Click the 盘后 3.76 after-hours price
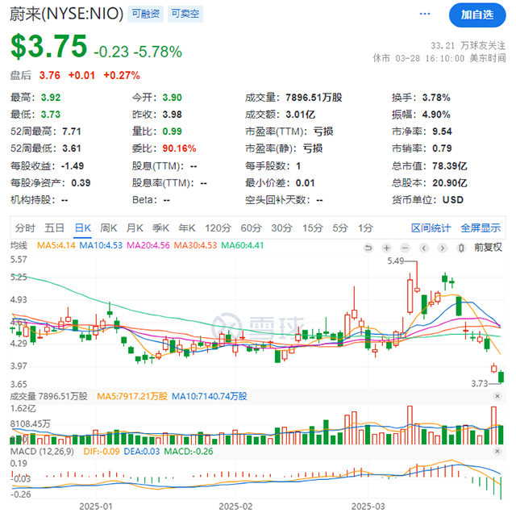 tap(50, 75)
